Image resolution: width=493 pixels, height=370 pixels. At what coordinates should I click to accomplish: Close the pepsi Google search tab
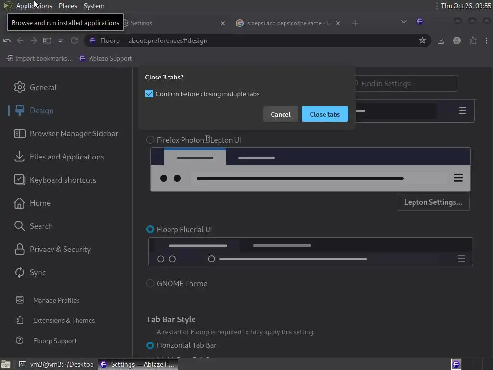(338, 23)
